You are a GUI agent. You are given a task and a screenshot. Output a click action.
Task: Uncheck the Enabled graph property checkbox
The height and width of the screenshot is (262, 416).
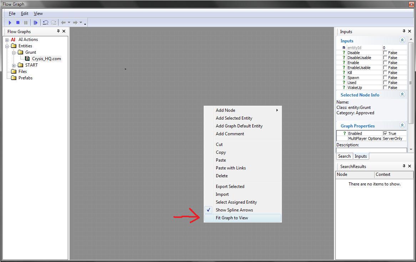tap(385, 133)
